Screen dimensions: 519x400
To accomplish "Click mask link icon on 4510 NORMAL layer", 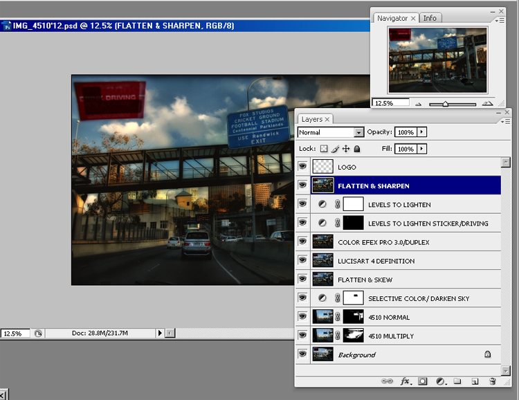I will pyautogui.click(x=338, y=317).
